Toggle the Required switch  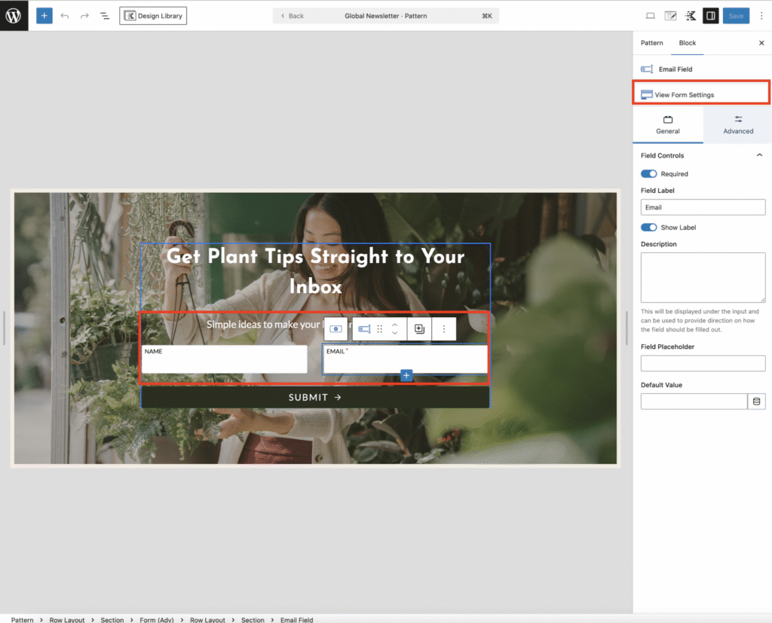(x=648, y=174)
